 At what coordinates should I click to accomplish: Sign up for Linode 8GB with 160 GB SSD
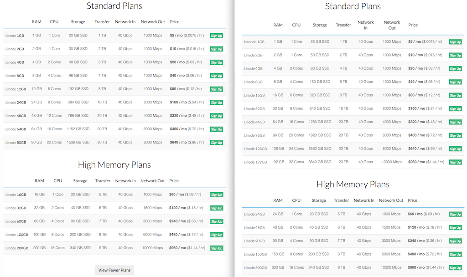tap(456, 82)
